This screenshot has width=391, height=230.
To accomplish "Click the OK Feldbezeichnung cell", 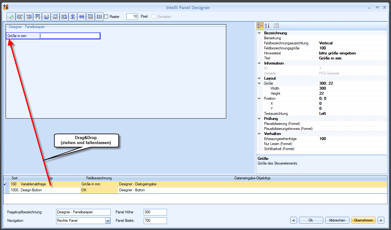I will [99, 190].
